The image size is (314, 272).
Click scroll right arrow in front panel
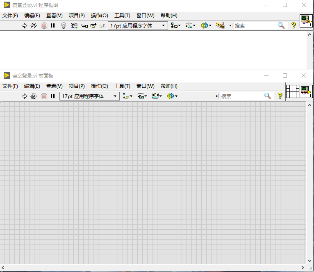click(303, 267)
